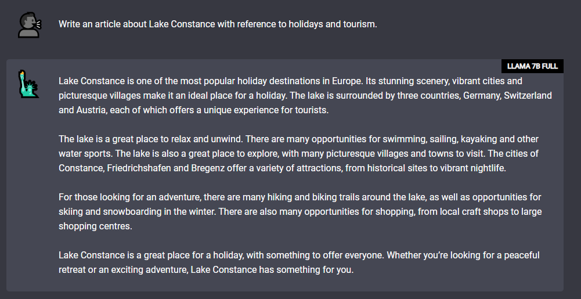The width and height of the screenshot is (581, 299).
Task: Click the word "Germany" in the response
Action: (480, 95)
